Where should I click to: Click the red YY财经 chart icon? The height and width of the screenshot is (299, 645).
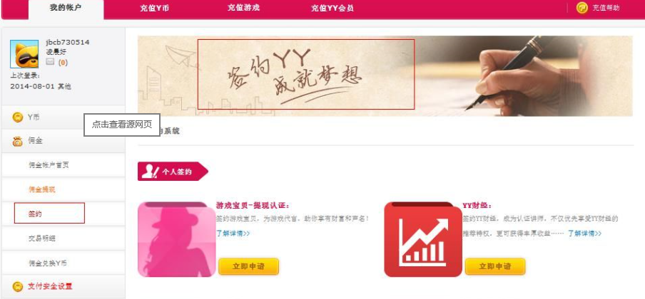click(423, 239)
